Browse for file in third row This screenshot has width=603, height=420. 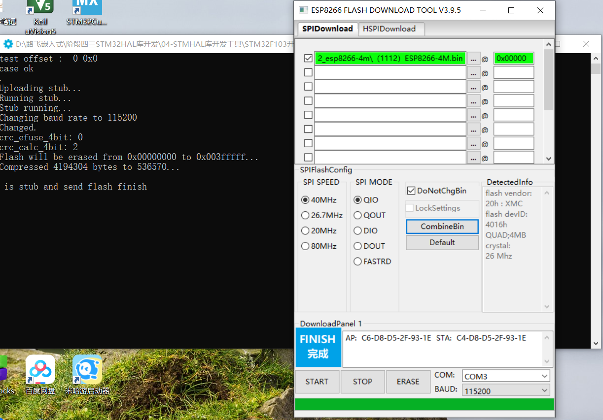click(x=473, y=87)
